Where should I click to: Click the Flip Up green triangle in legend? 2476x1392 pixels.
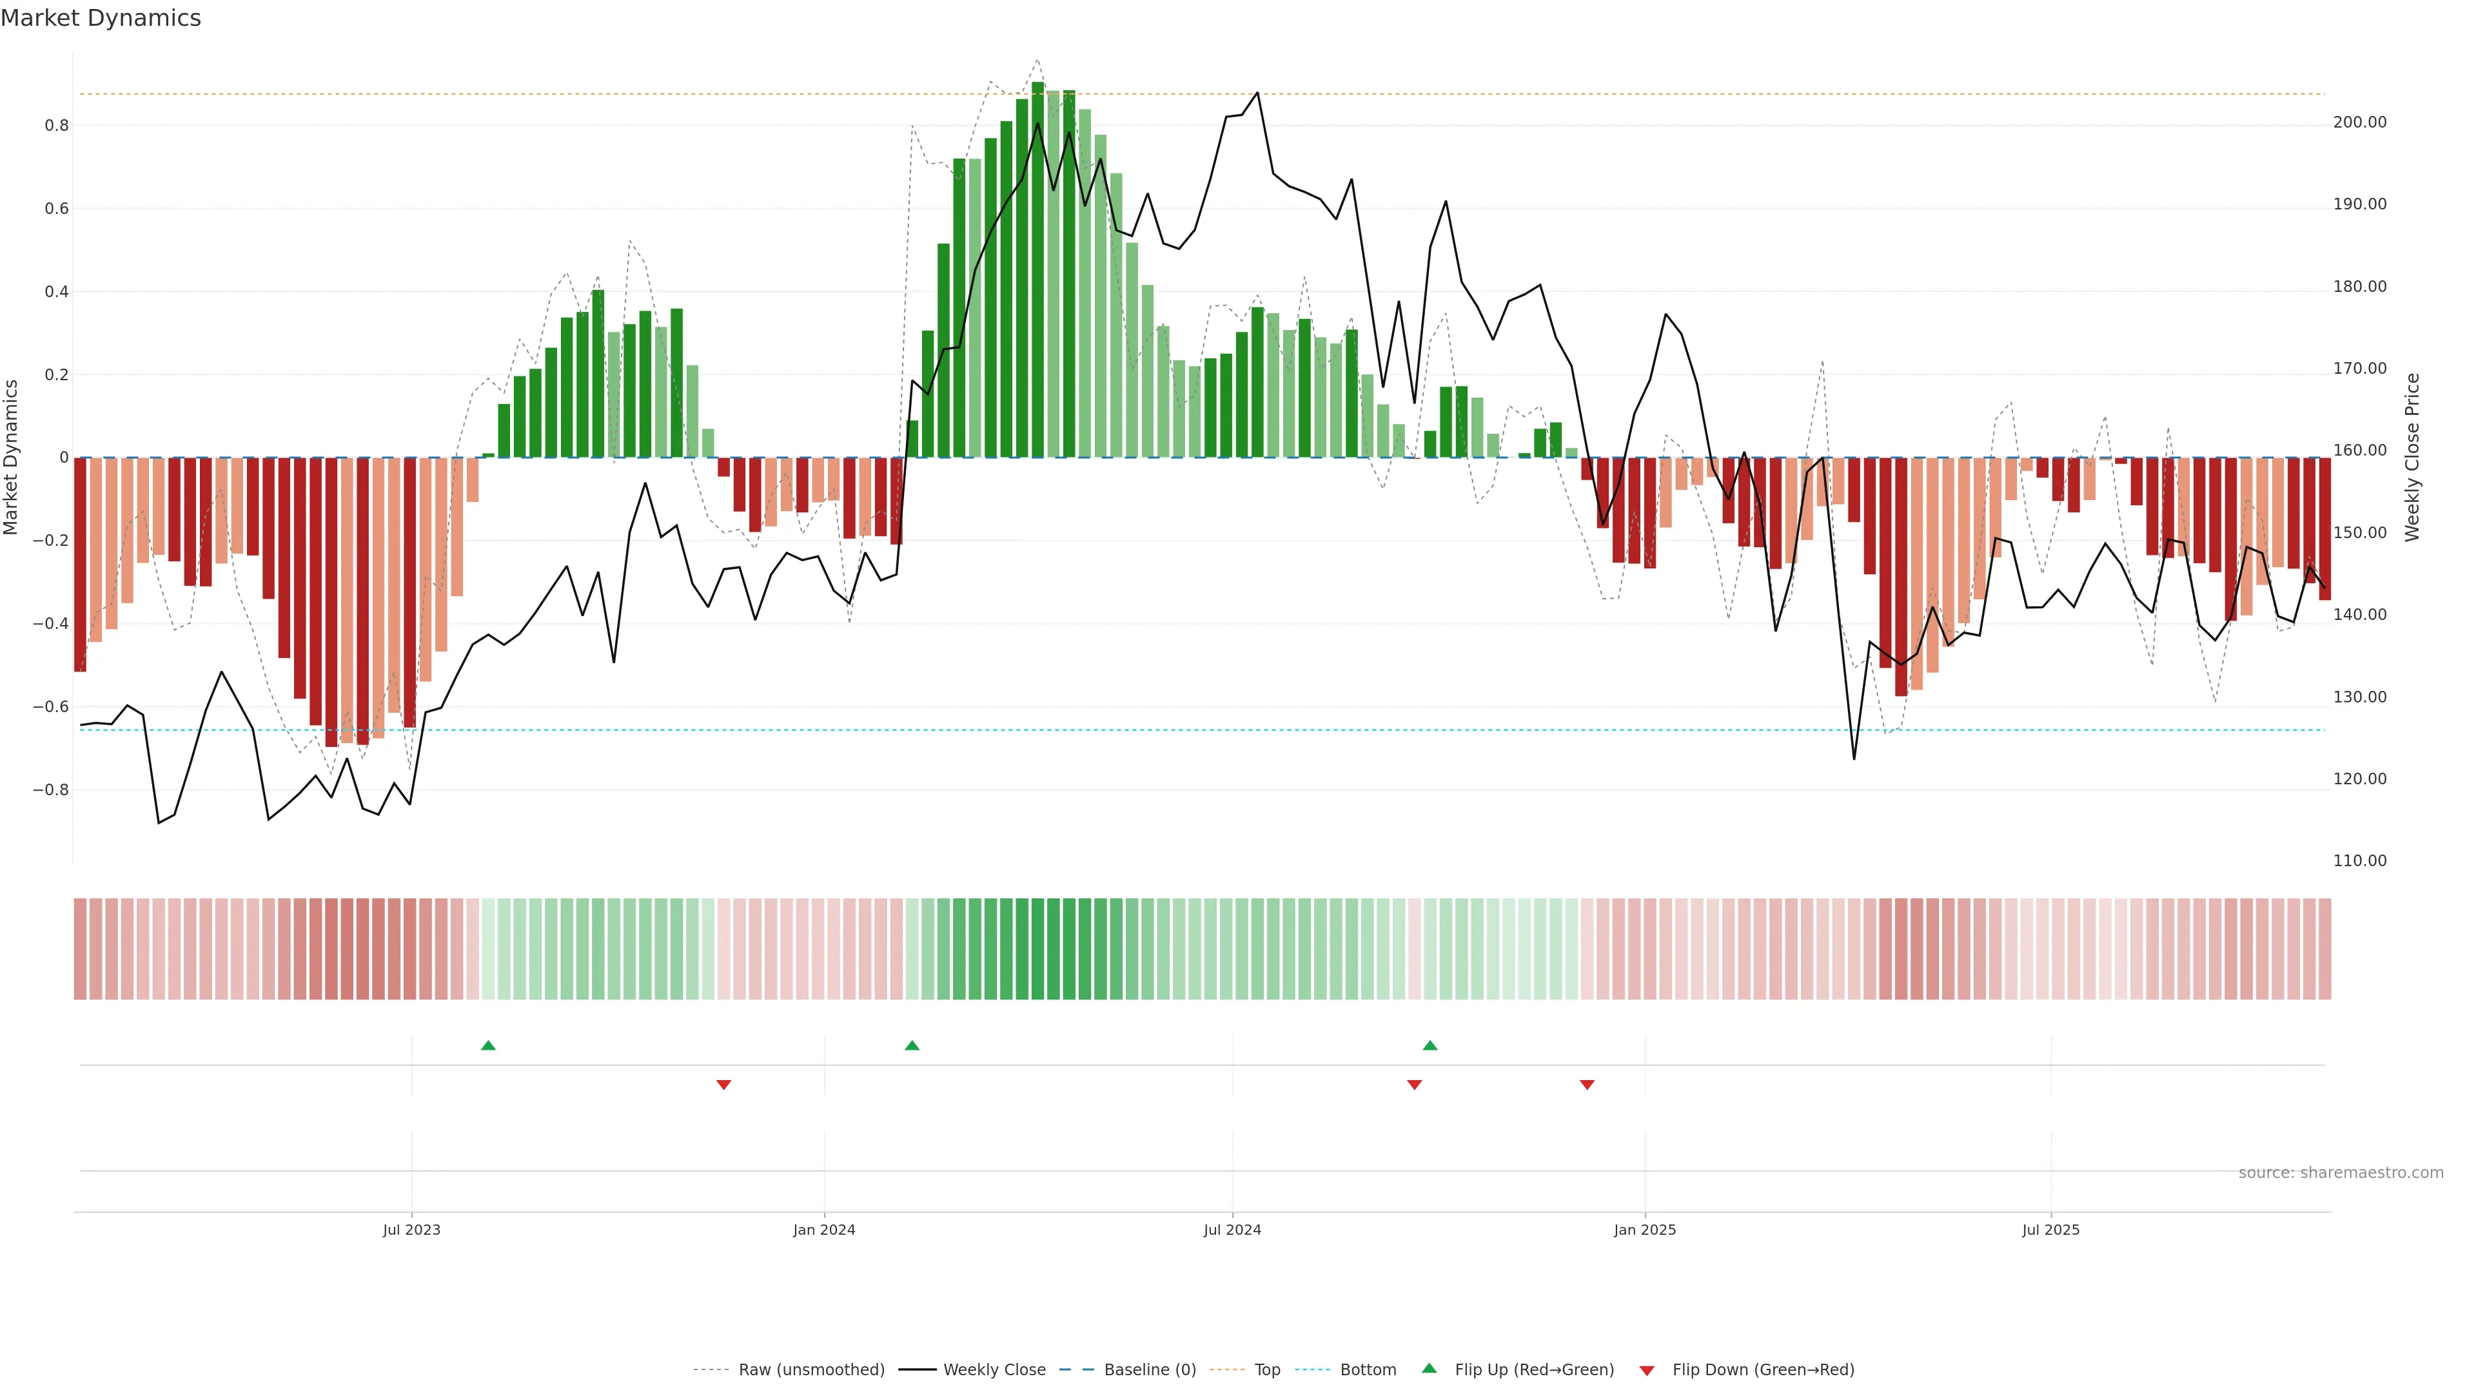tap(1430, 1369)
